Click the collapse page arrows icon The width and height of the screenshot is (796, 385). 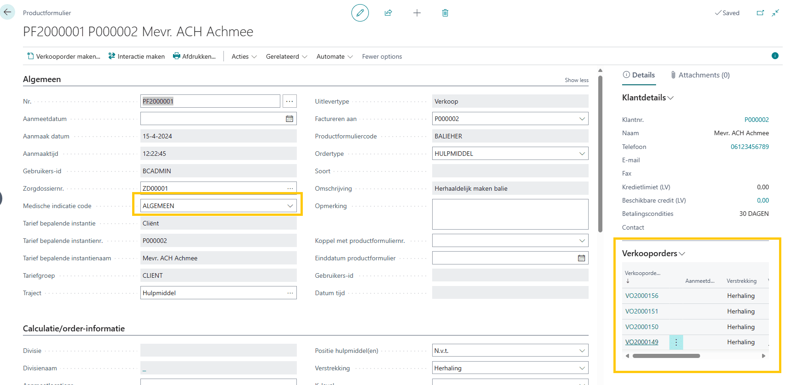[775, 13]
